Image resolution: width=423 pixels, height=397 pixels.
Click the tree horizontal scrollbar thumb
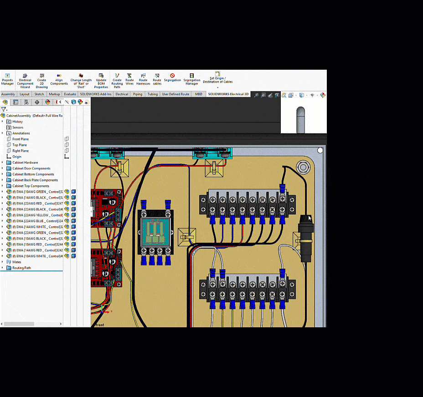click(x=19, y=324)
